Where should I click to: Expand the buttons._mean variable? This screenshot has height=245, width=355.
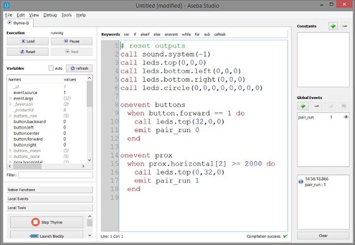click(10, 150)
